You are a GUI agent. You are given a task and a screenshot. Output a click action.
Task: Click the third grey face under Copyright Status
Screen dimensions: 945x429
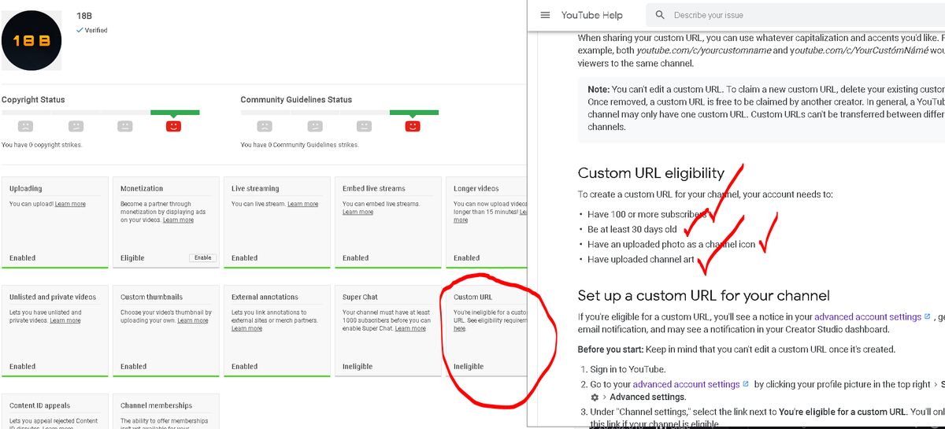pyautogui.click(x=124, y=126)
